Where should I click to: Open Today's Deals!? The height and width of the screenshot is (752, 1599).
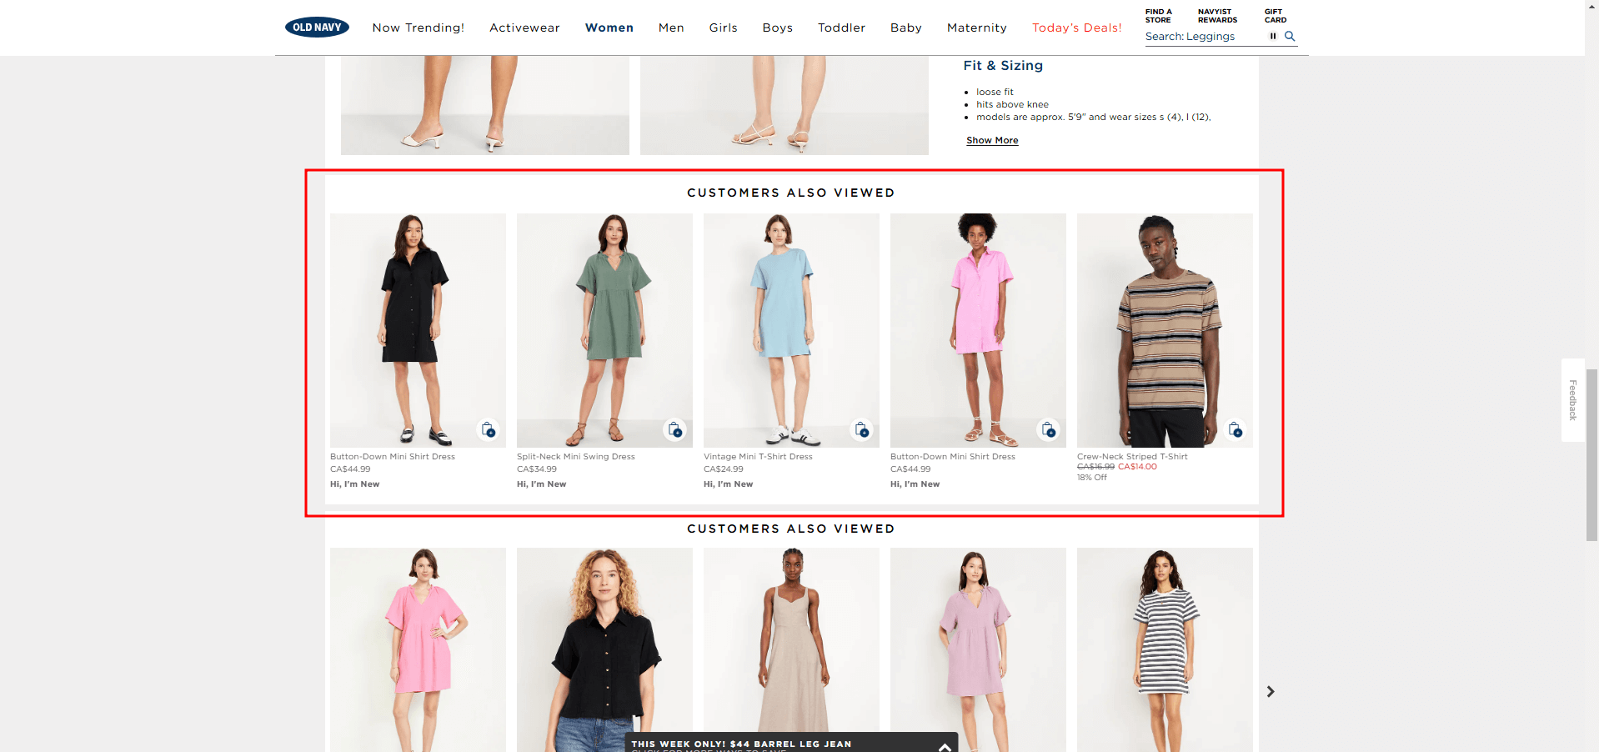(x=1076, y=28)
